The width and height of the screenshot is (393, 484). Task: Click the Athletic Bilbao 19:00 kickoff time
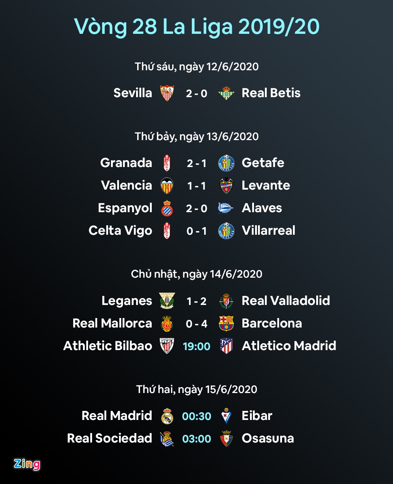coord(196,346)
